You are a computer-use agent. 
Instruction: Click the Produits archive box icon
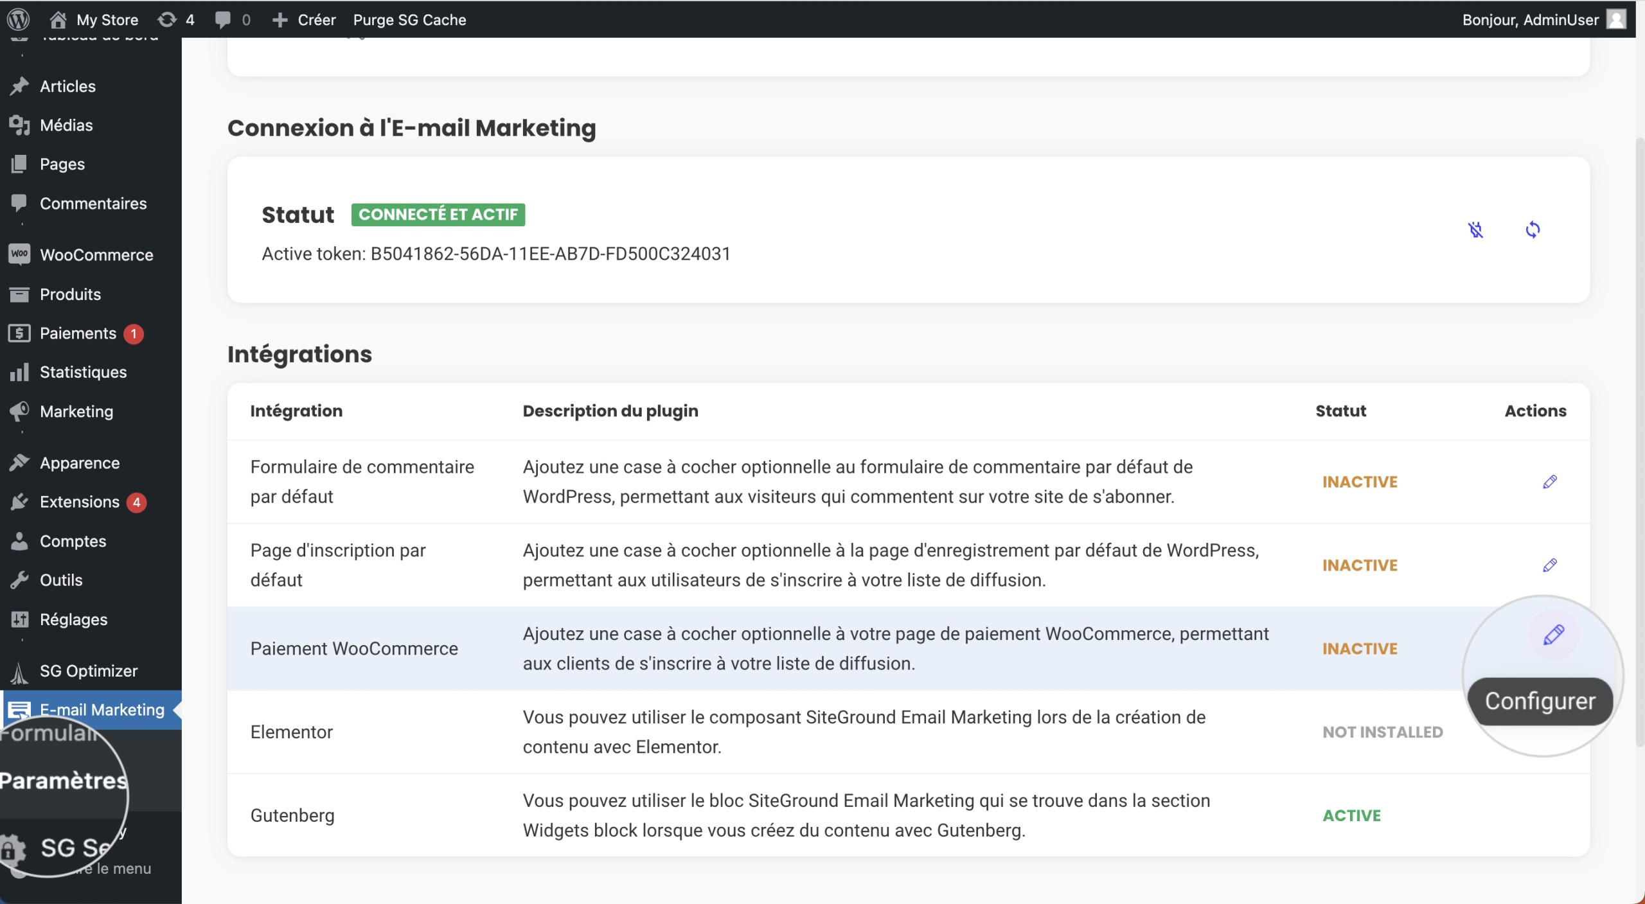(19, 294)
